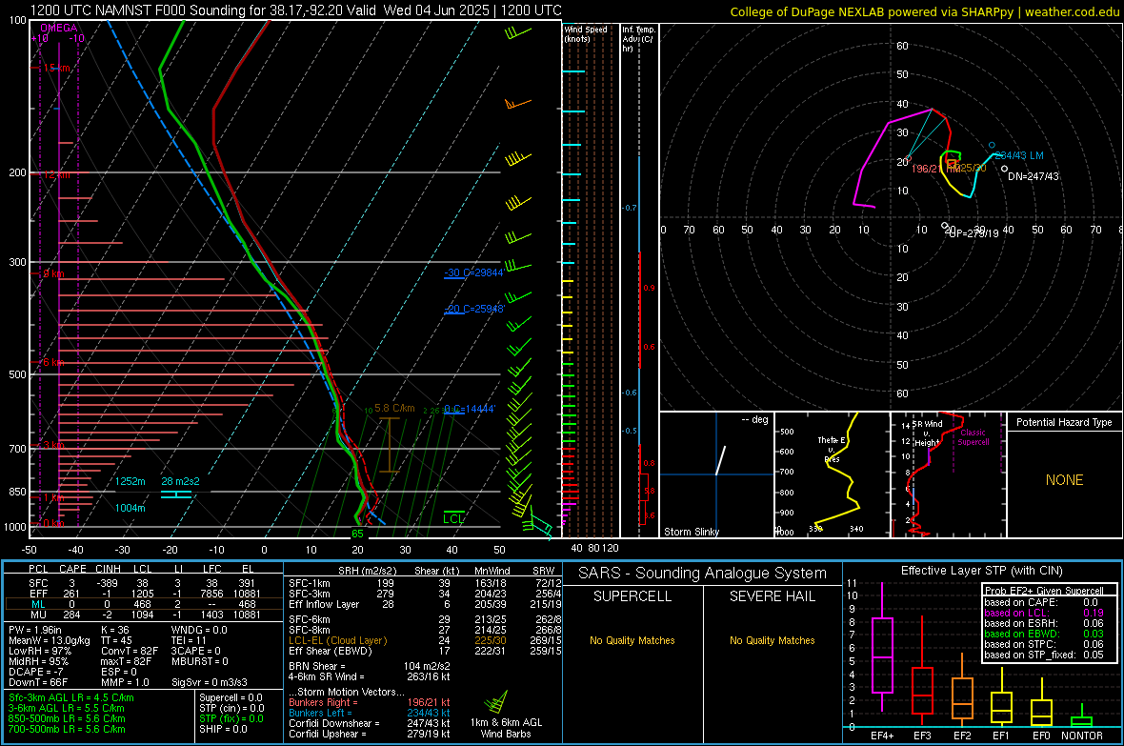This screenshot has height=746, width=1124.
Task: Click the Classic Supercell label
Action: pyautogui.click(x=973, y=437)
